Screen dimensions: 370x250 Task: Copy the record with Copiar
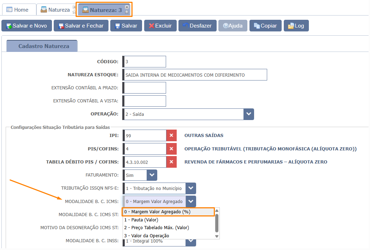(265, 26)
